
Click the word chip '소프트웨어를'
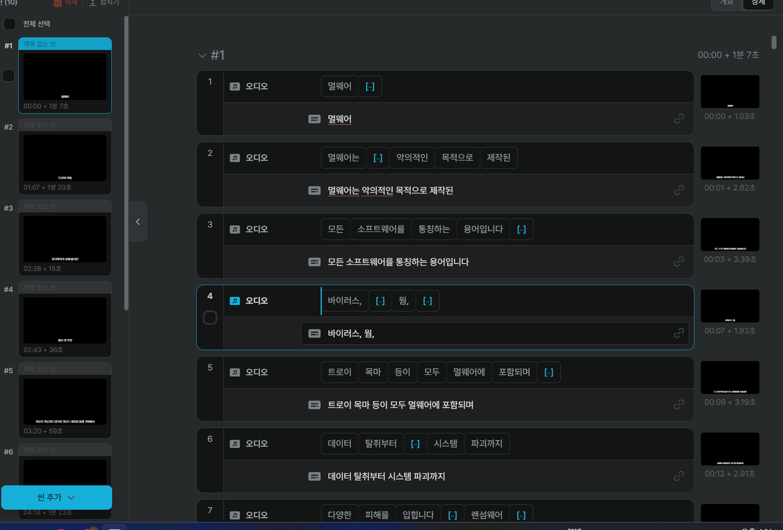point(381,229)
